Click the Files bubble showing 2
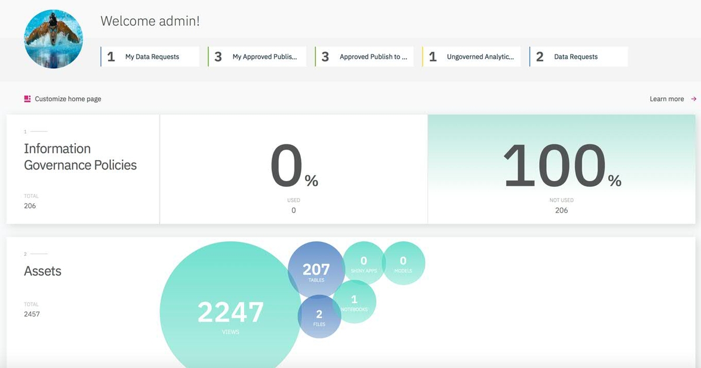 coord(320,317)
